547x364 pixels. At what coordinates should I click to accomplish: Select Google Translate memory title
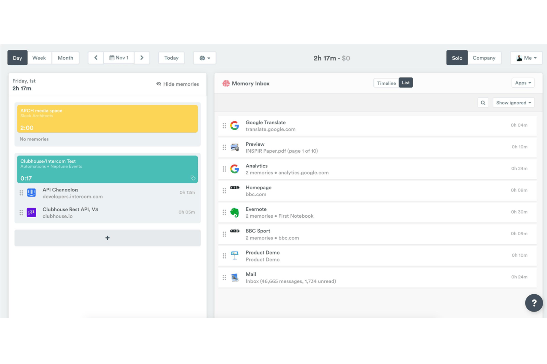point(266,122)
